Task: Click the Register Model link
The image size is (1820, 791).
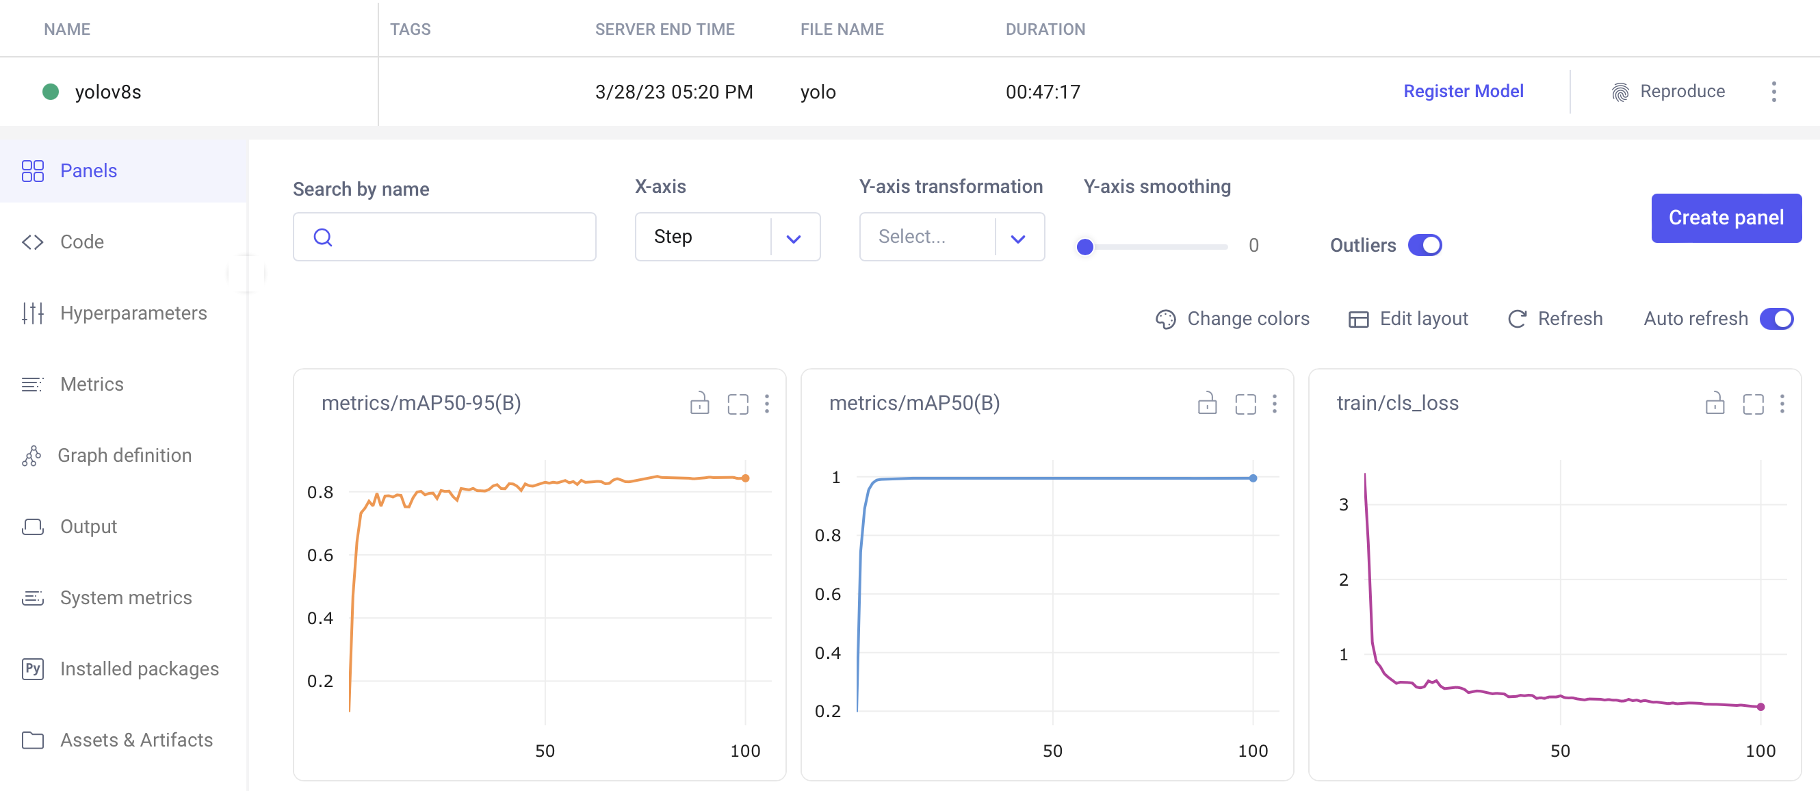Action: coord(1463,92)
